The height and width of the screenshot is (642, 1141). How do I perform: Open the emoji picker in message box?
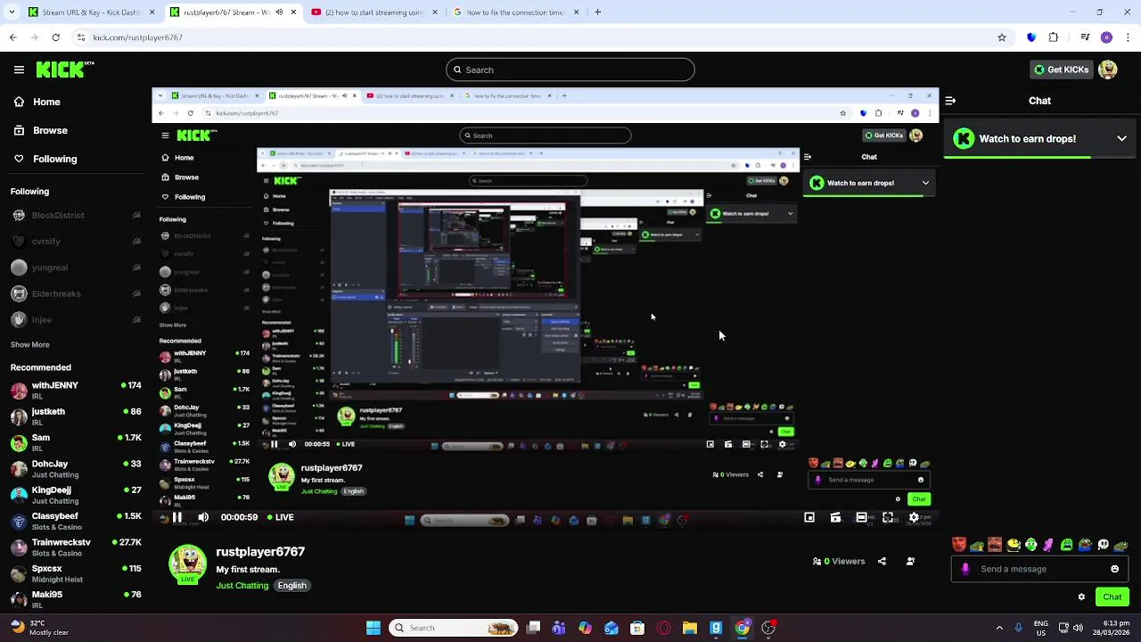click(x=1114, y=569)
